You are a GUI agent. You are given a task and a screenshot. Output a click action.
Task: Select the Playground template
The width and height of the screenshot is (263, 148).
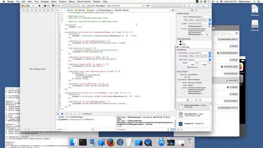coord(193,124)
